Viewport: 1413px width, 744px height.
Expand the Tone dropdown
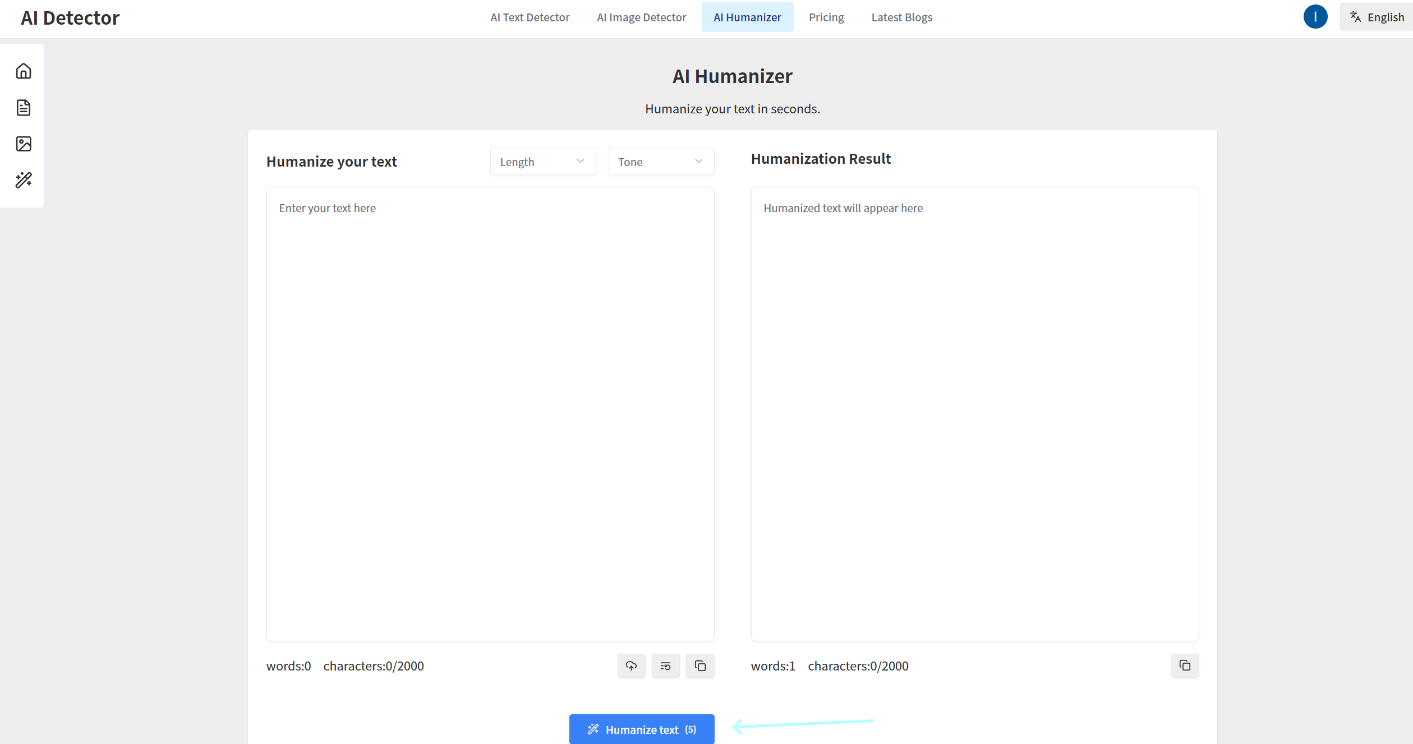(x=661, y=162)
